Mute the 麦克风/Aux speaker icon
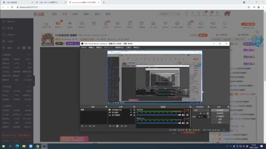 coord(184,123)
